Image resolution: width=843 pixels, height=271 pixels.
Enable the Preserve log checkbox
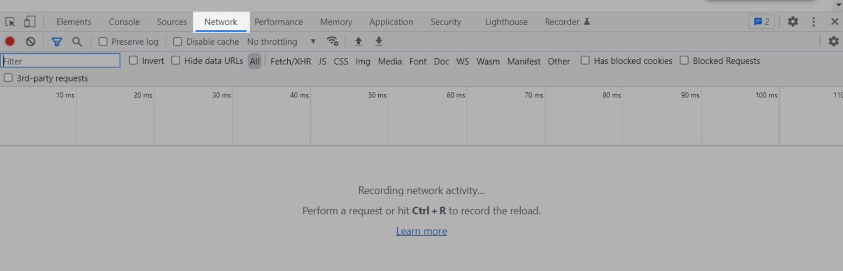103,42
